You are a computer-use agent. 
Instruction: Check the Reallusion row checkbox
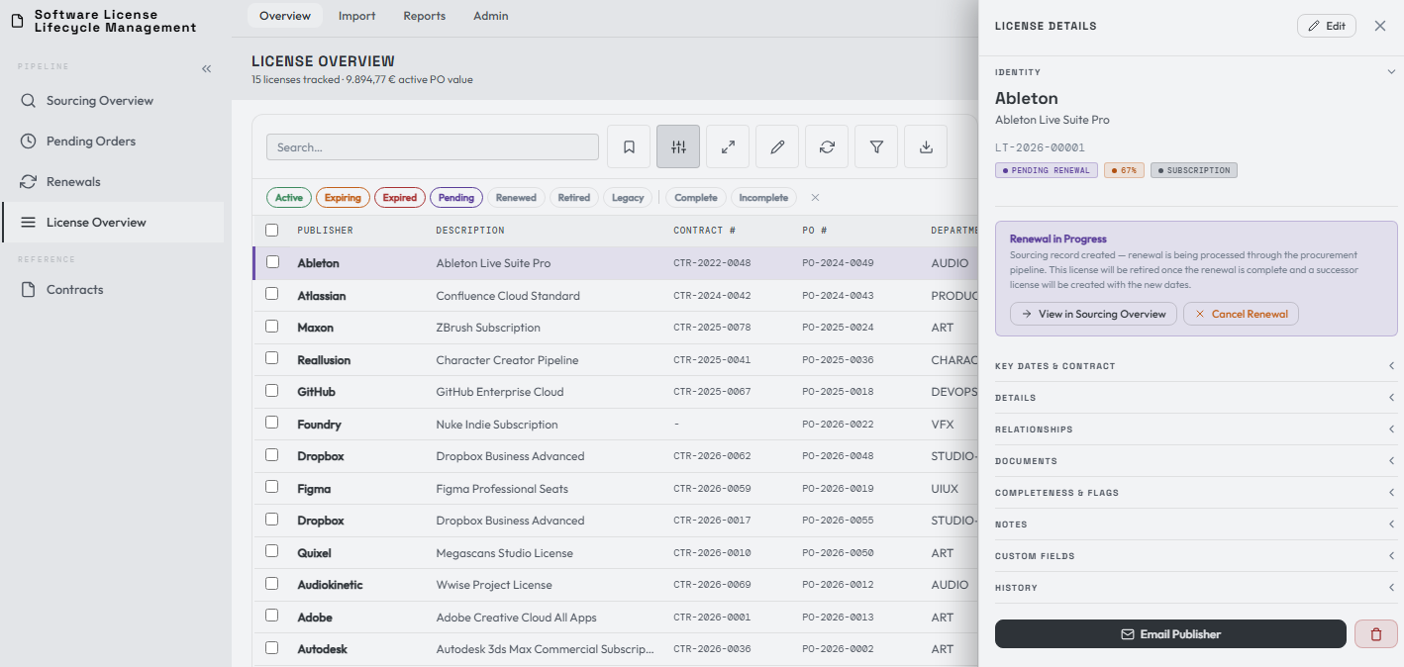point(272,358)
